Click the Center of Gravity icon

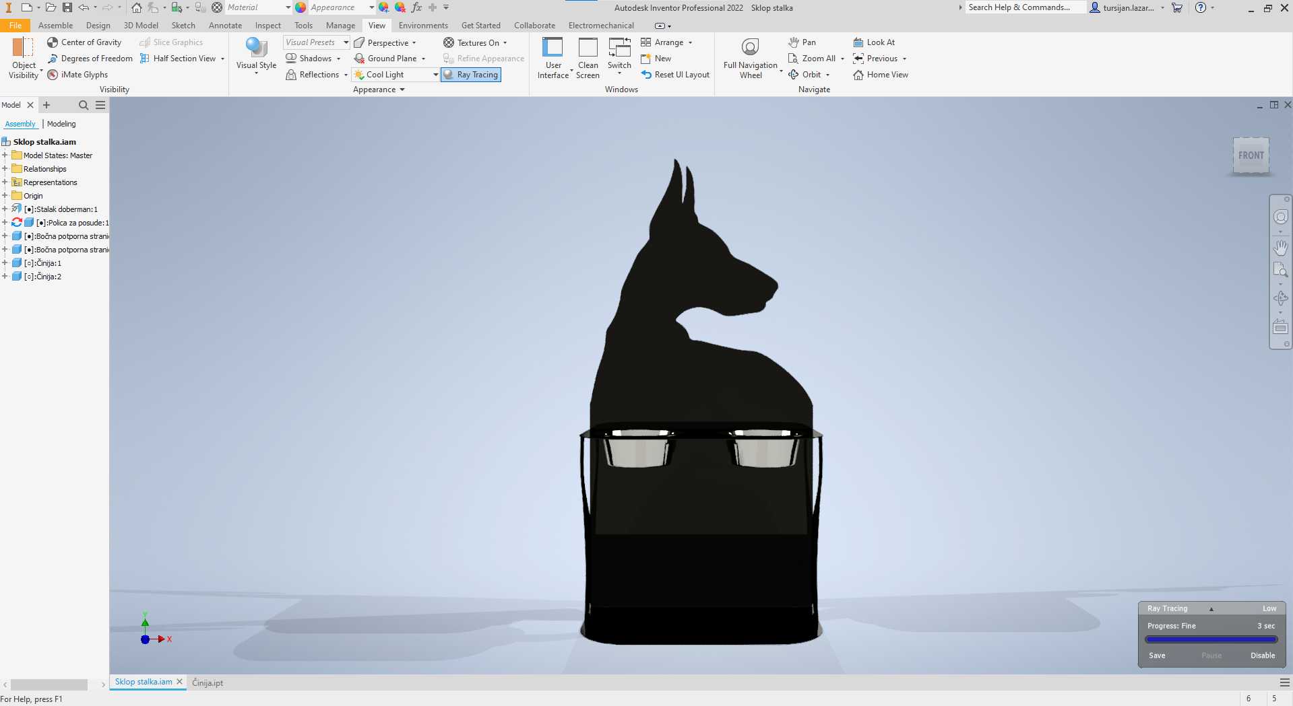tap(53, 42)
